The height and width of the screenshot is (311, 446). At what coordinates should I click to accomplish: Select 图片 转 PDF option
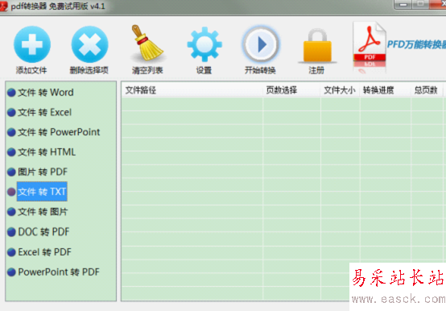click(x=43, y=172)
